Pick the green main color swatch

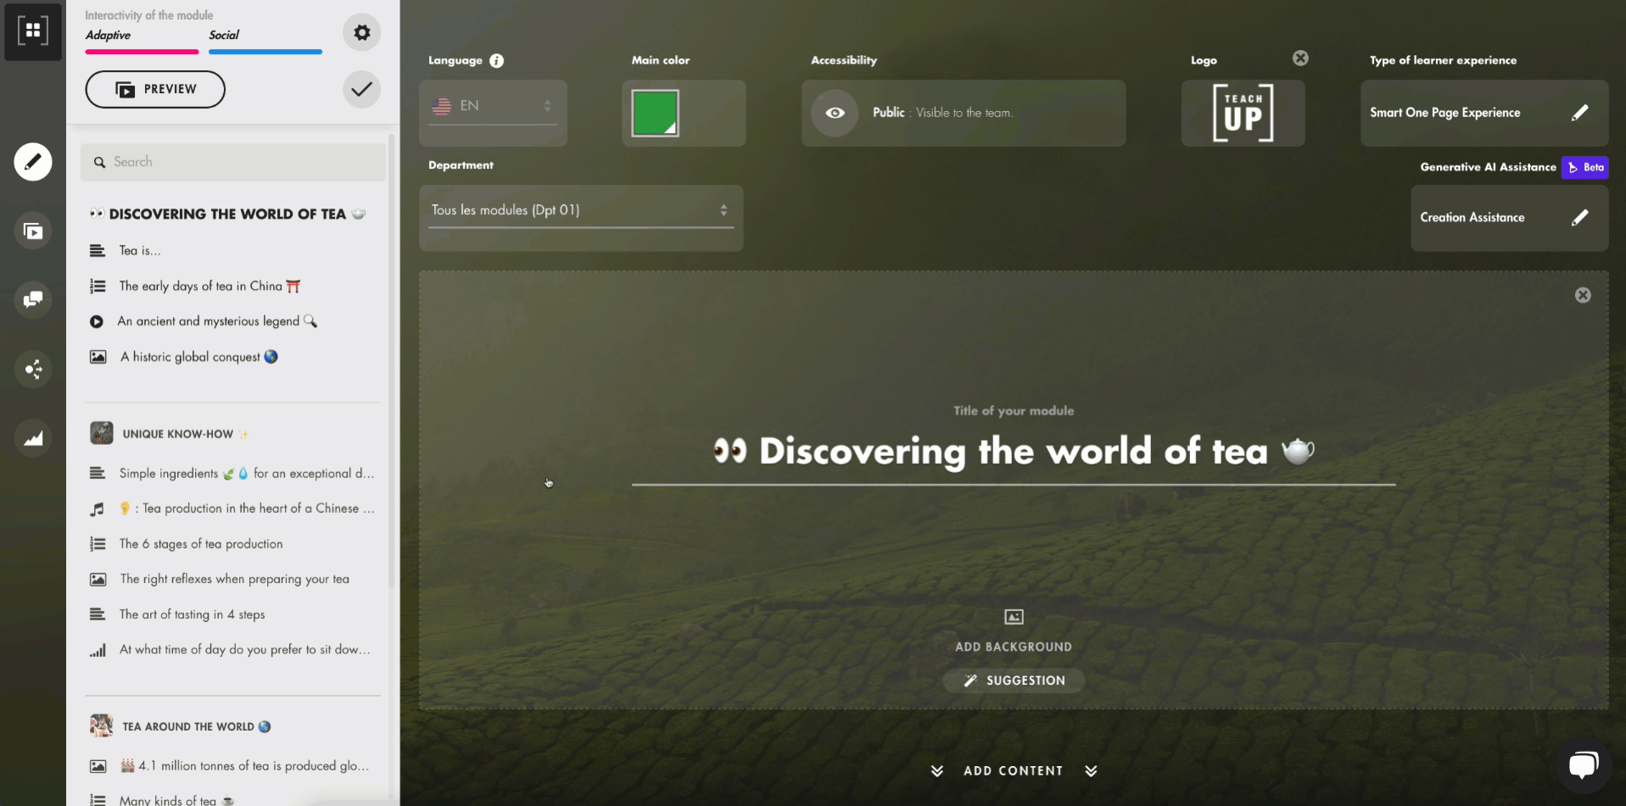click(x=655, y=113)
